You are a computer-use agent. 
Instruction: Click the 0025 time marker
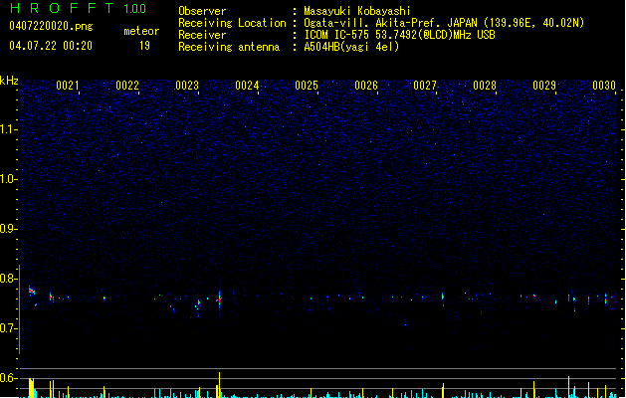[307, 86]
